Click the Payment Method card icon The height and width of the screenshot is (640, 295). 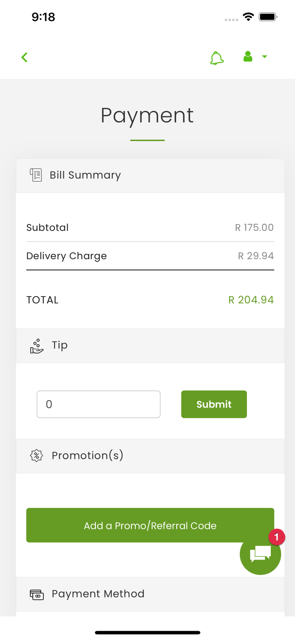point(37,594)
